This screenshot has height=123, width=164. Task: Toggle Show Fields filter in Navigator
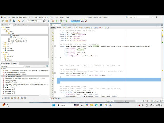coord(6,98)
